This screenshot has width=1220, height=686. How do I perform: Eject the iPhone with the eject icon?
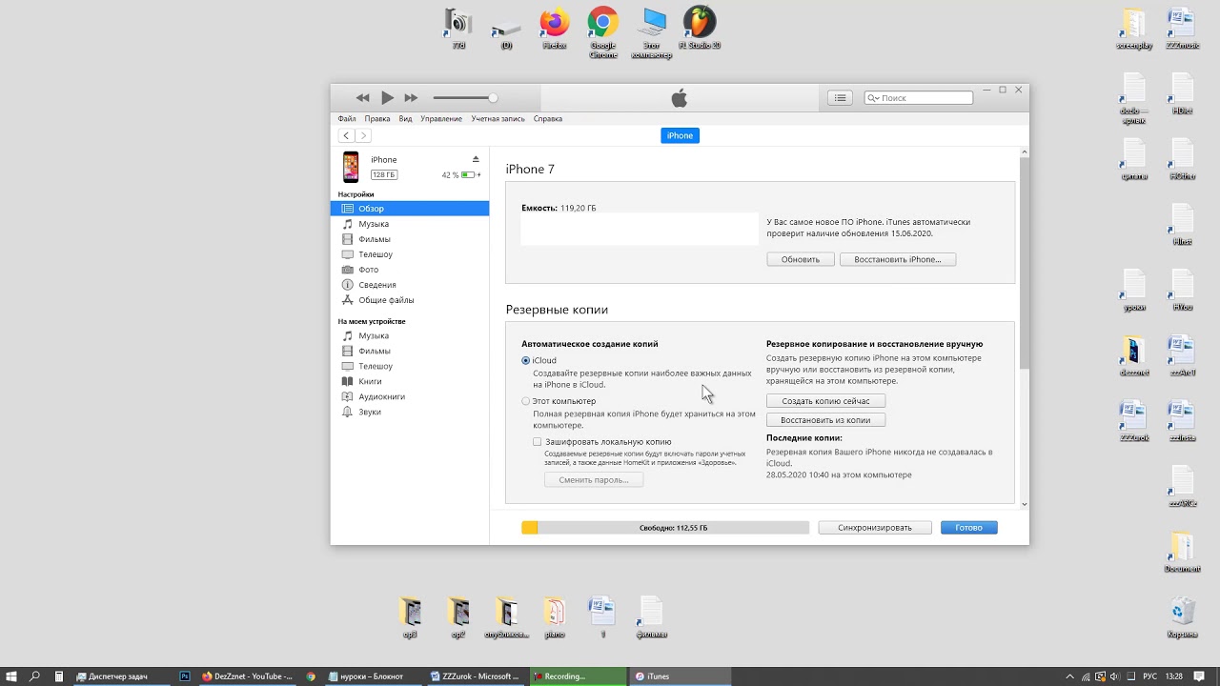tap(476, 159)
